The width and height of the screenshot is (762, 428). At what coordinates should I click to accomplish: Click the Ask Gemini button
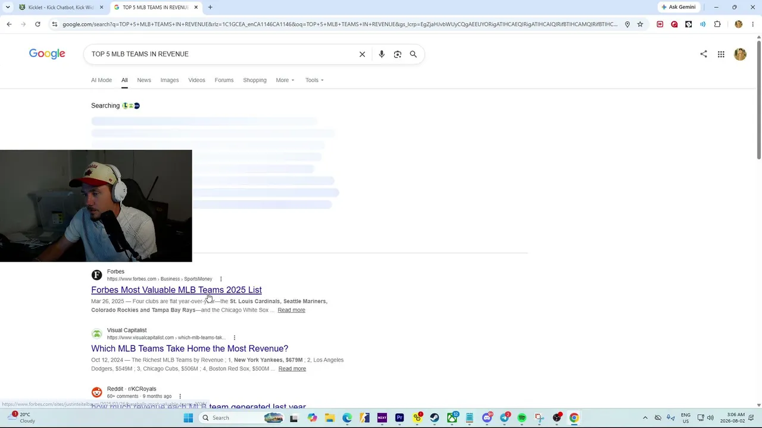(678, 7)
